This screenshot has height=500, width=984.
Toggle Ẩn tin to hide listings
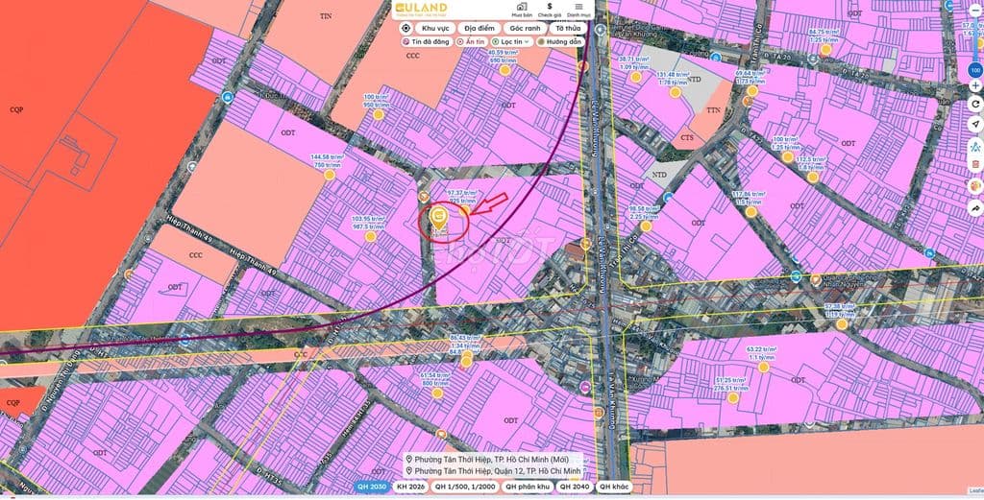[x=471, y=42]
